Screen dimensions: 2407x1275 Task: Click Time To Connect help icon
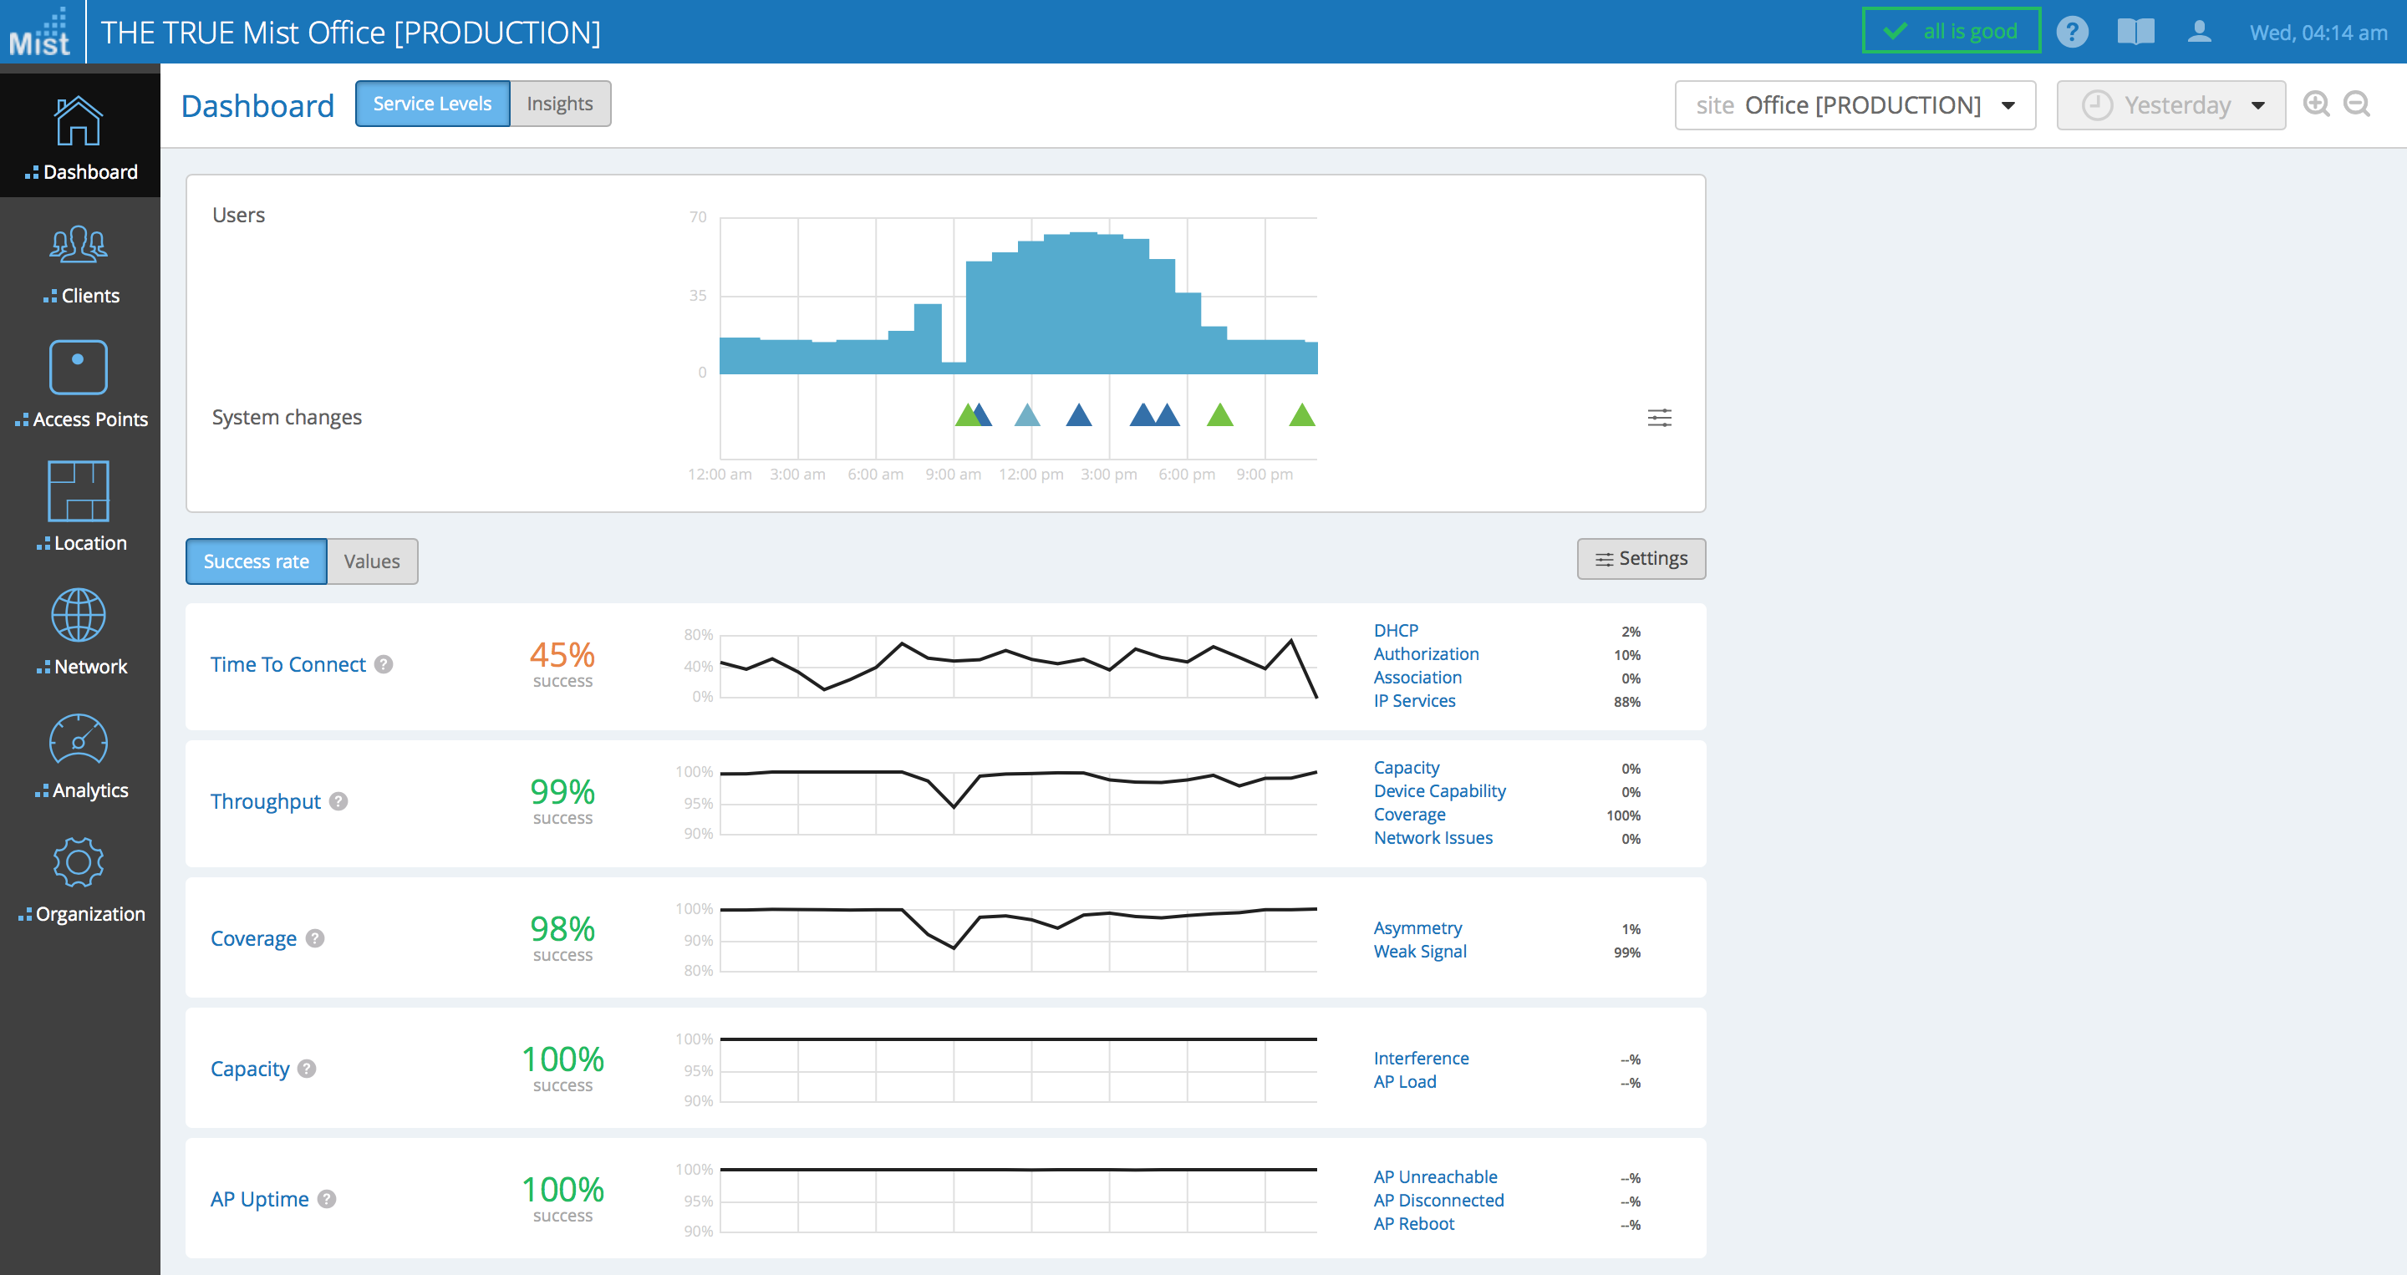click(384, 664)
